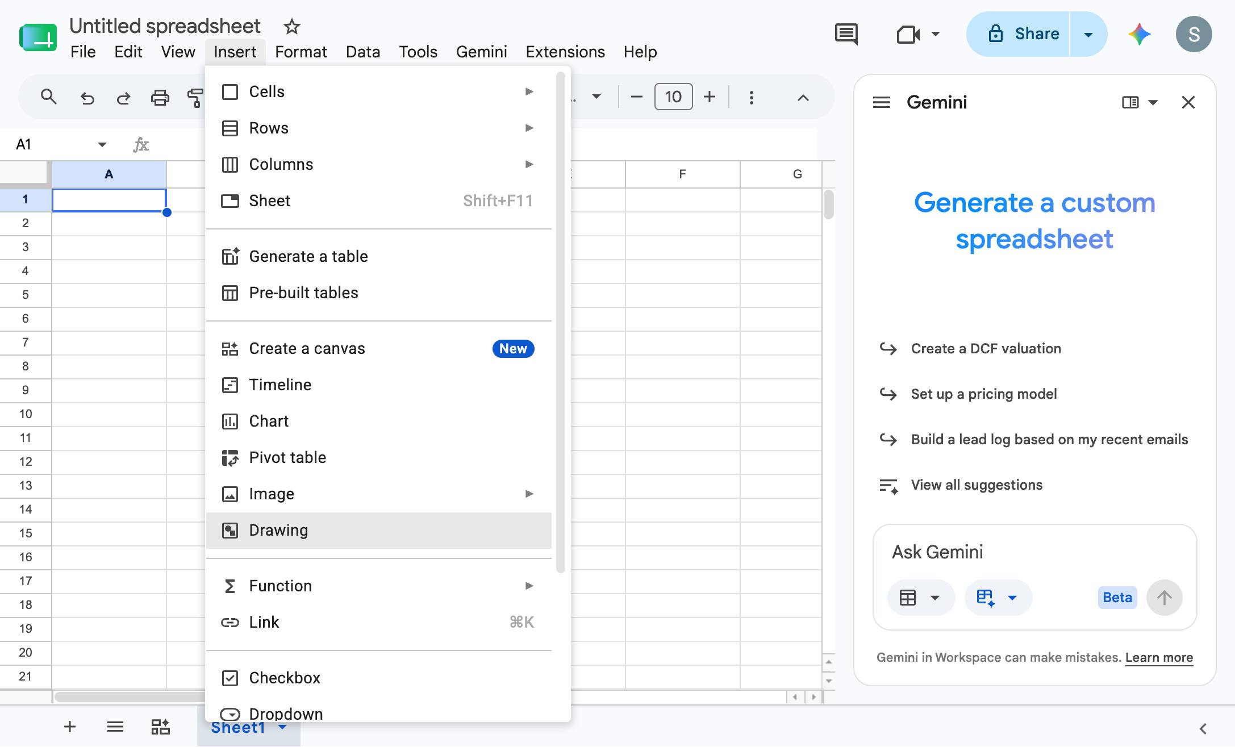1235x747 pixels.
Task: Open the Format menu
Action: pyautogui.click(x=301, y=52)
